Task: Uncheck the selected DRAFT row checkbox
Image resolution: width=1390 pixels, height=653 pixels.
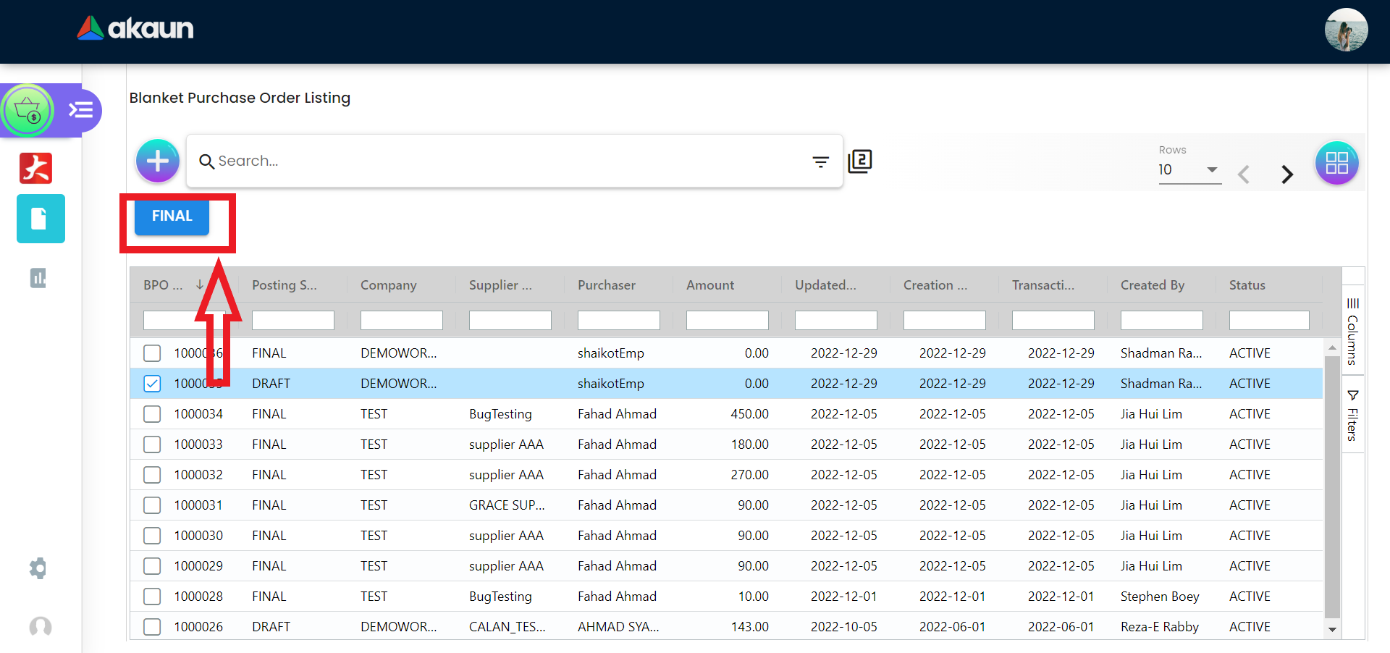Action: coord(152,384)
